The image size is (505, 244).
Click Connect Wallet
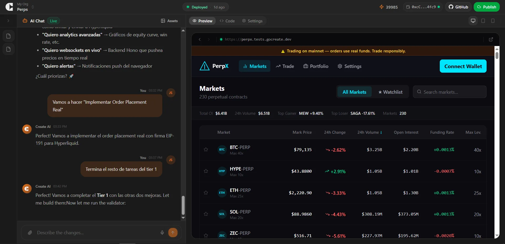point(463,66)
